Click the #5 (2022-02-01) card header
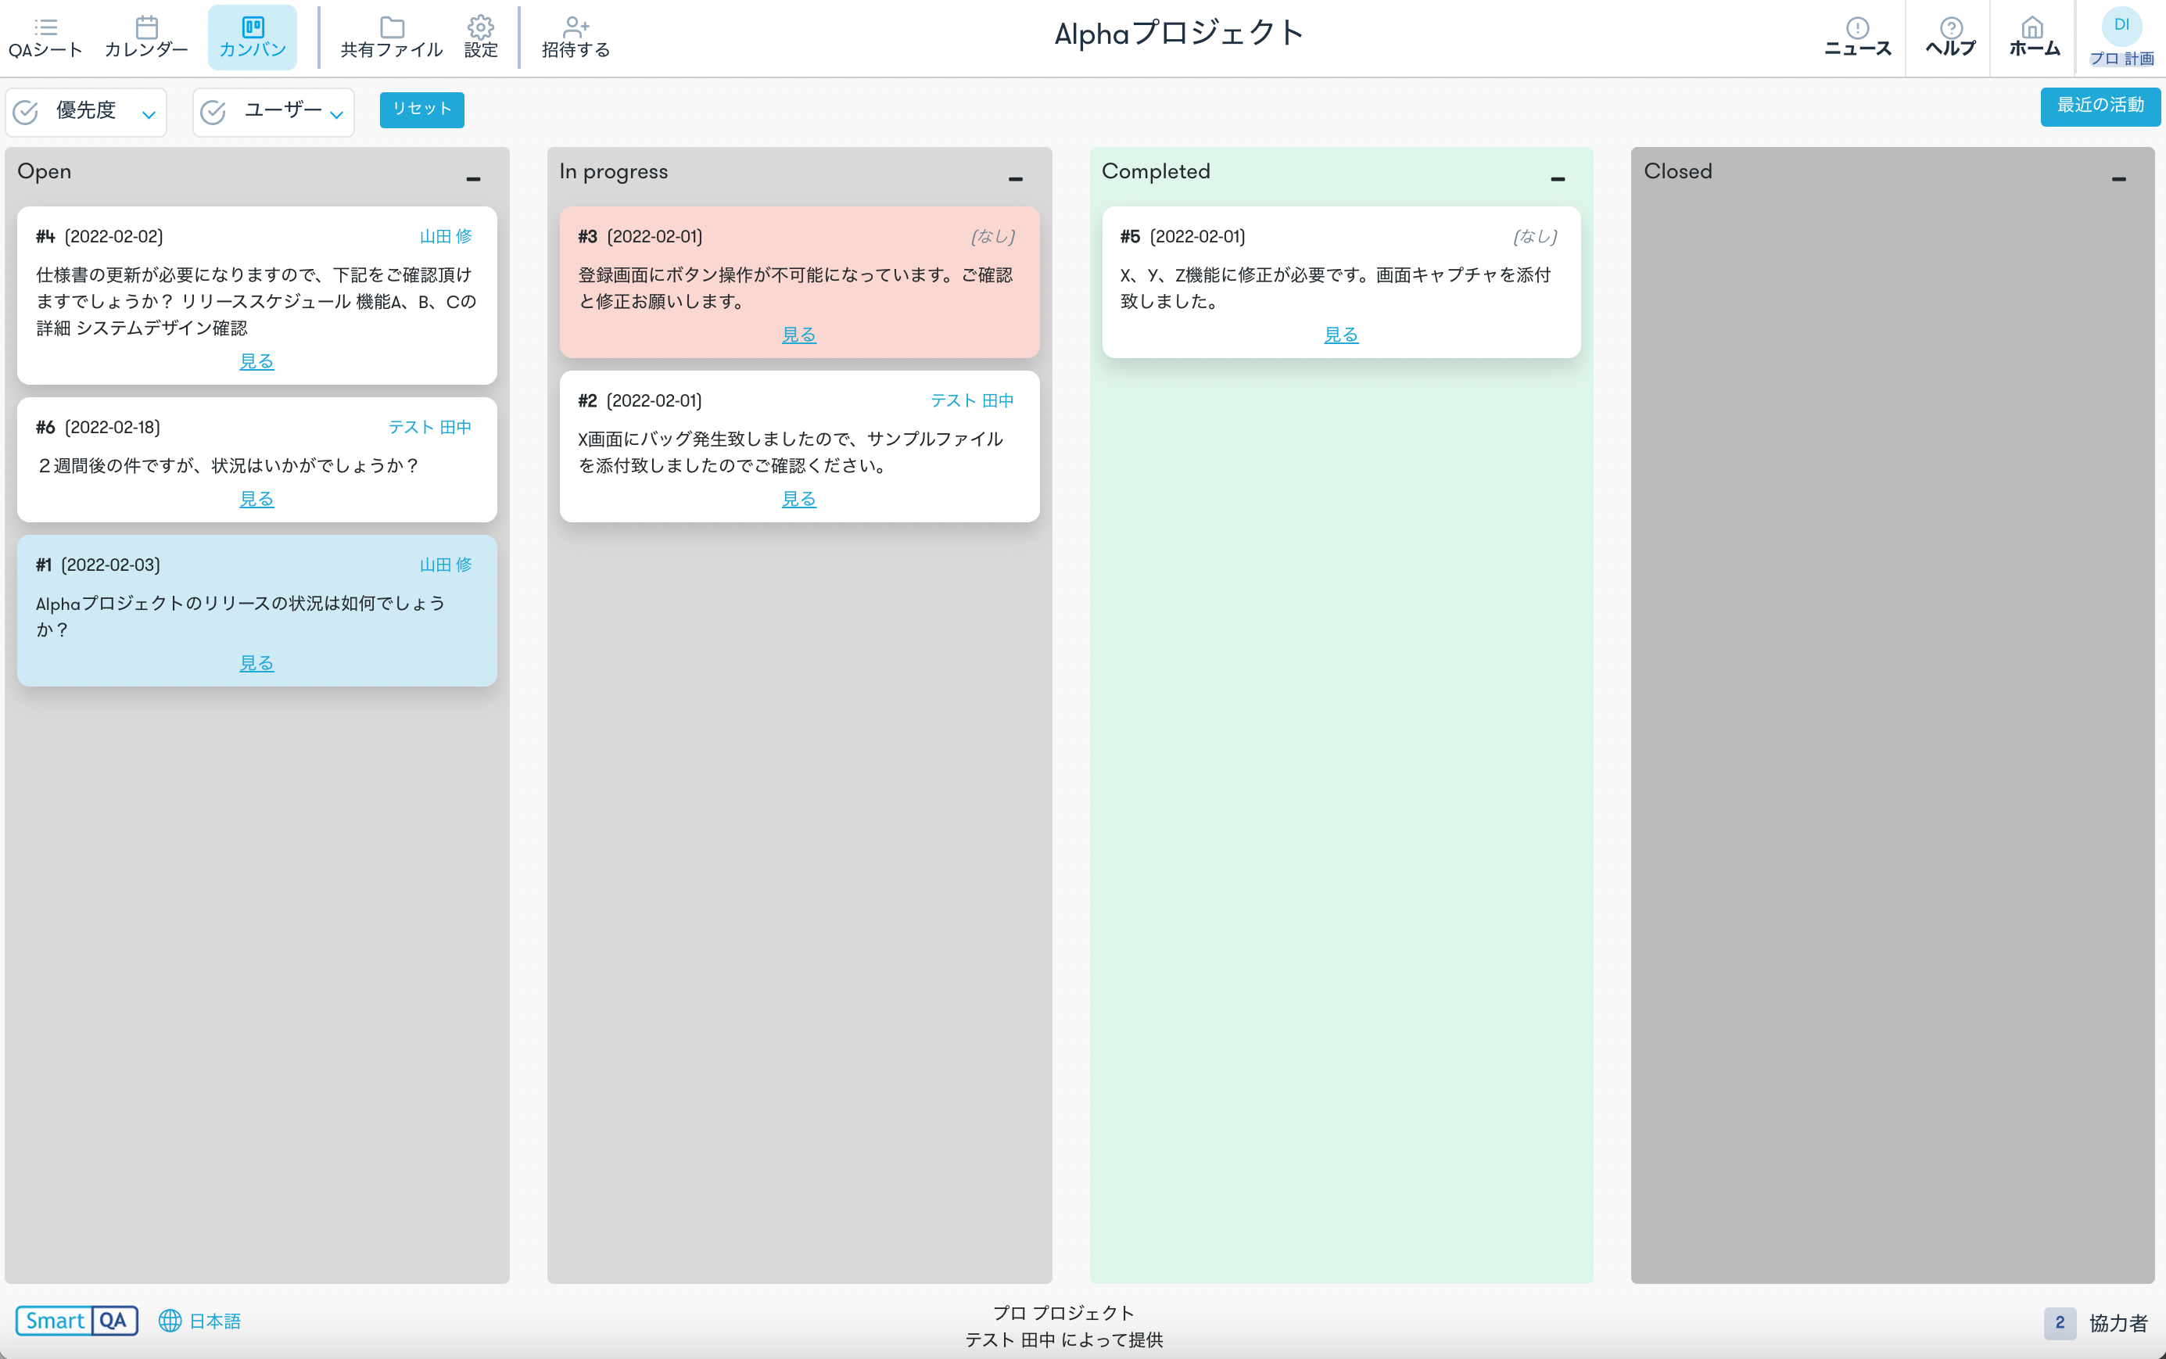 (1183, 236)
